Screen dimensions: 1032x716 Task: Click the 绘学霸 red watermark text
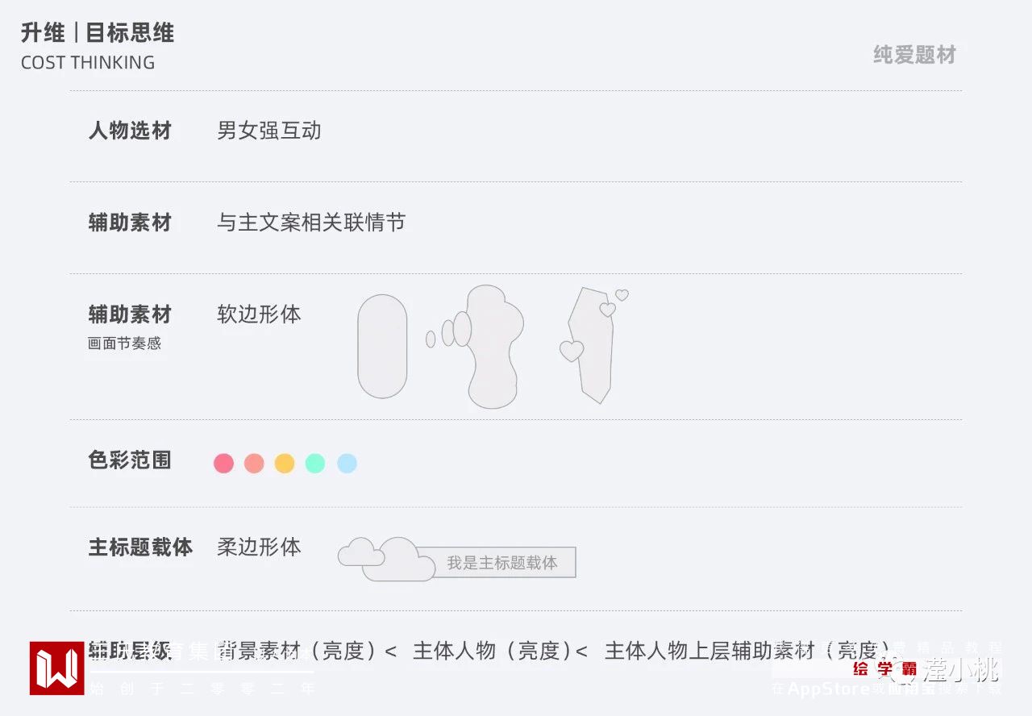pos(884,669)
